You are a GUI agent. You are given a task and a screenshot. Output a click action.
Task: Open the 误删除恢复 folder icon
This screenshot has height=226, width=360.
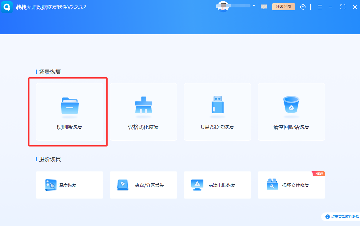pyautogui.click(x=70, y=106)
